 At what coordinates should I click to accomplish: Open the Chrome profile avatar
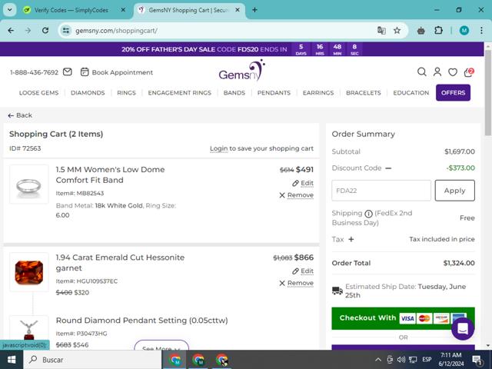pos(464,31)
